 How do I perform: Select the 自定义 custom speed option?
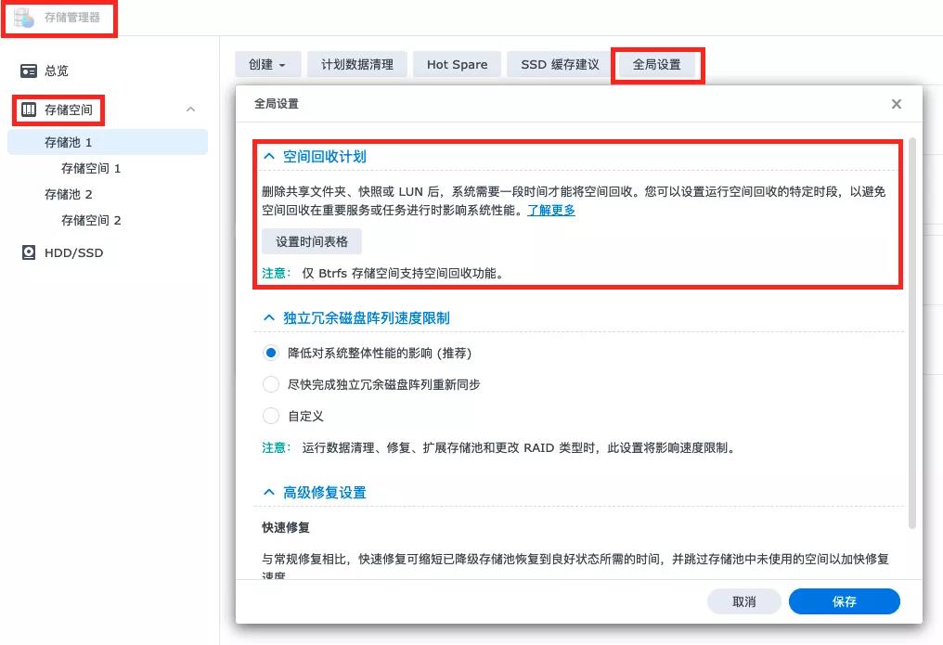[269, 416]
